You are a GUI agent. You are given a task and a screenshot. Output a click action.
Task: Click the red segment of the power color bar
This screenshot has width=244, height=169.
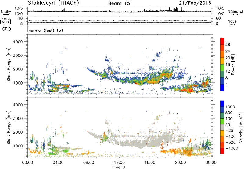[x=222, y=41]
